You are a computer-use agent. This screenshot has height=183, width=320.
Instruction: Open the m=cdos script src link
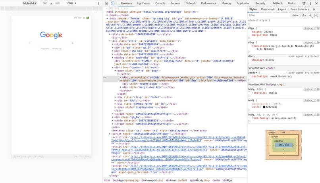[x=178, y=139]
